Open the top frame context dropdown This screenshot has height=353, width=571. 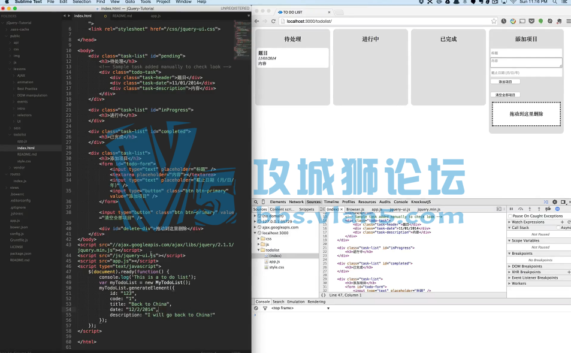[300, 308]
